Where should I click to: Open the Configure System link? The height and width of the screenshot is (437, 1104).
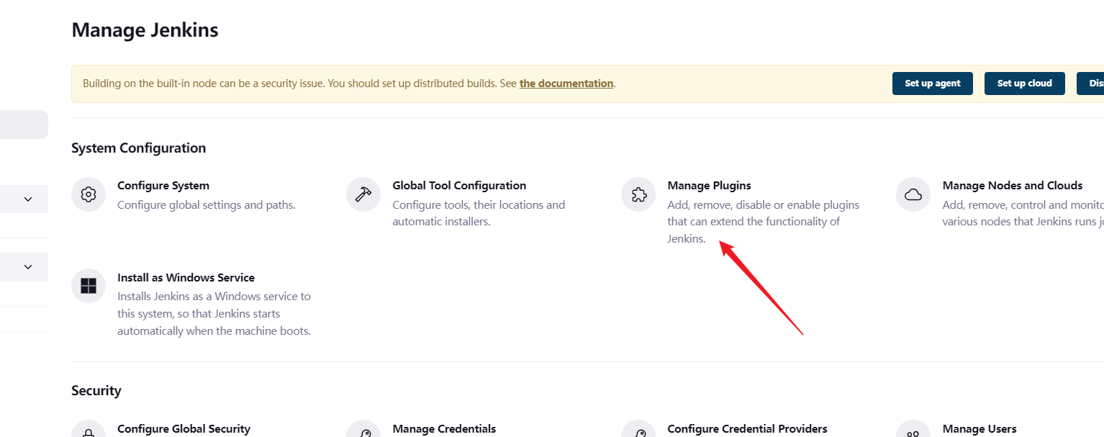[163, 186]
